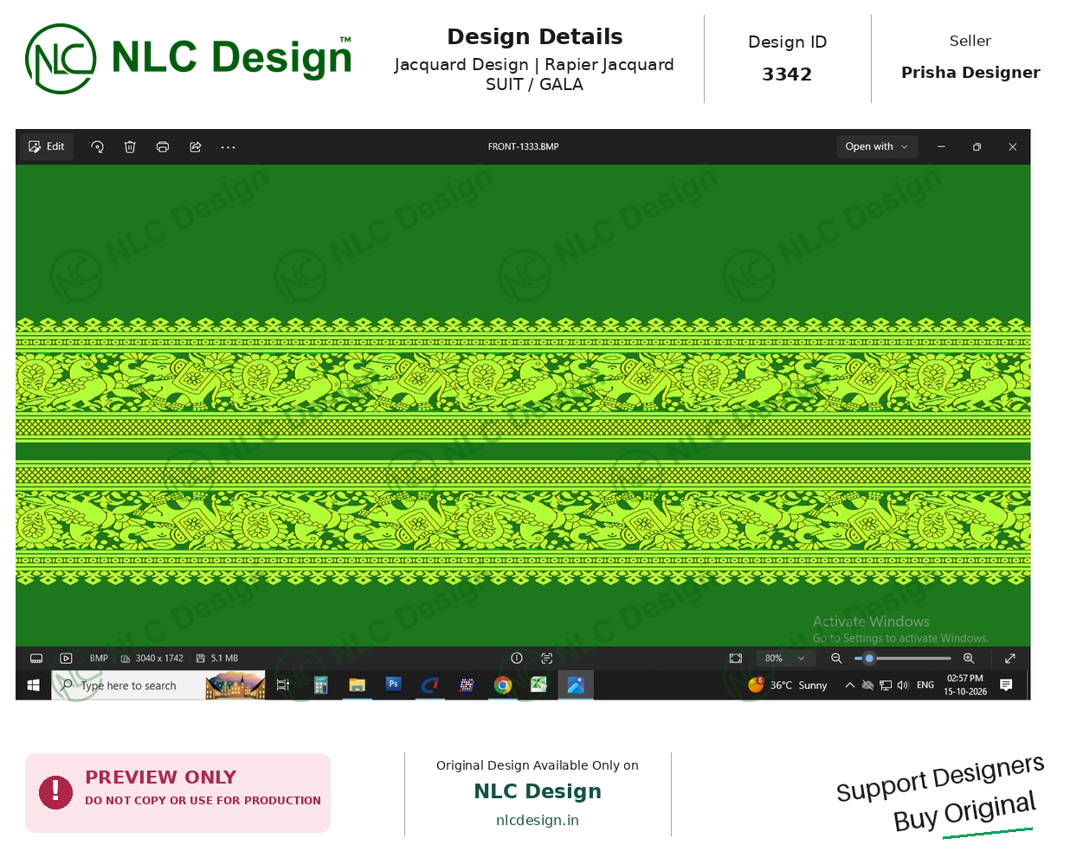Open the Windows Start menu
This screenshot has height=845, width=1070.
pos(33,686)
